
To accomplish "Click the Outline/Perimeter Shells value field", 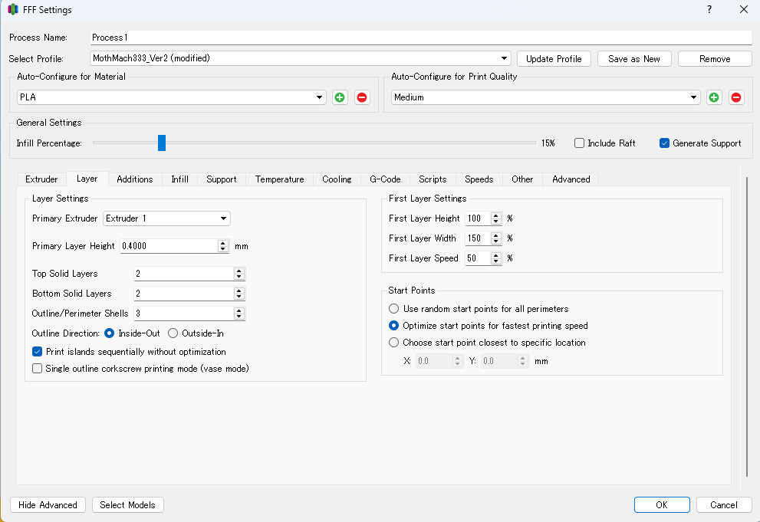I will [184, 314].
